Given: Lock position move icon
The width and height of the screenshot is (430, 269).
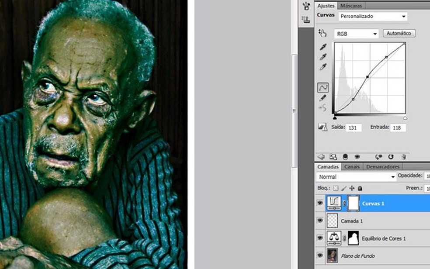Looking at the screenshot, I should (x=352, y=188).
